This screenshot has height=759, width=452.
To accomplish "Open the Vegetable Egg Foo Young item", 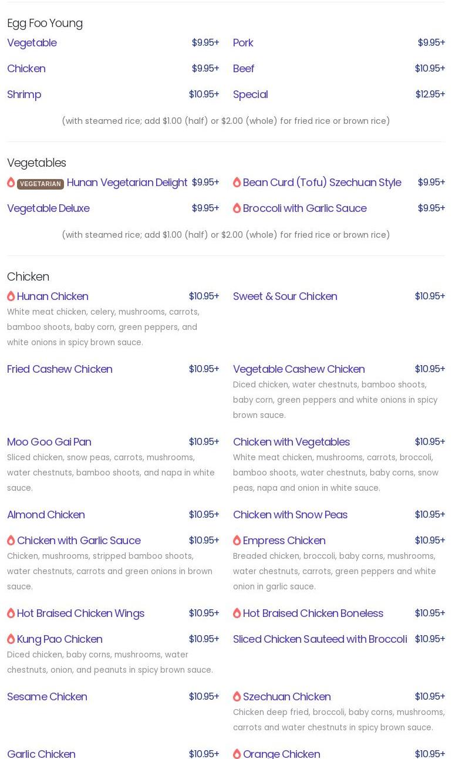I will click(x=32, y=43).
